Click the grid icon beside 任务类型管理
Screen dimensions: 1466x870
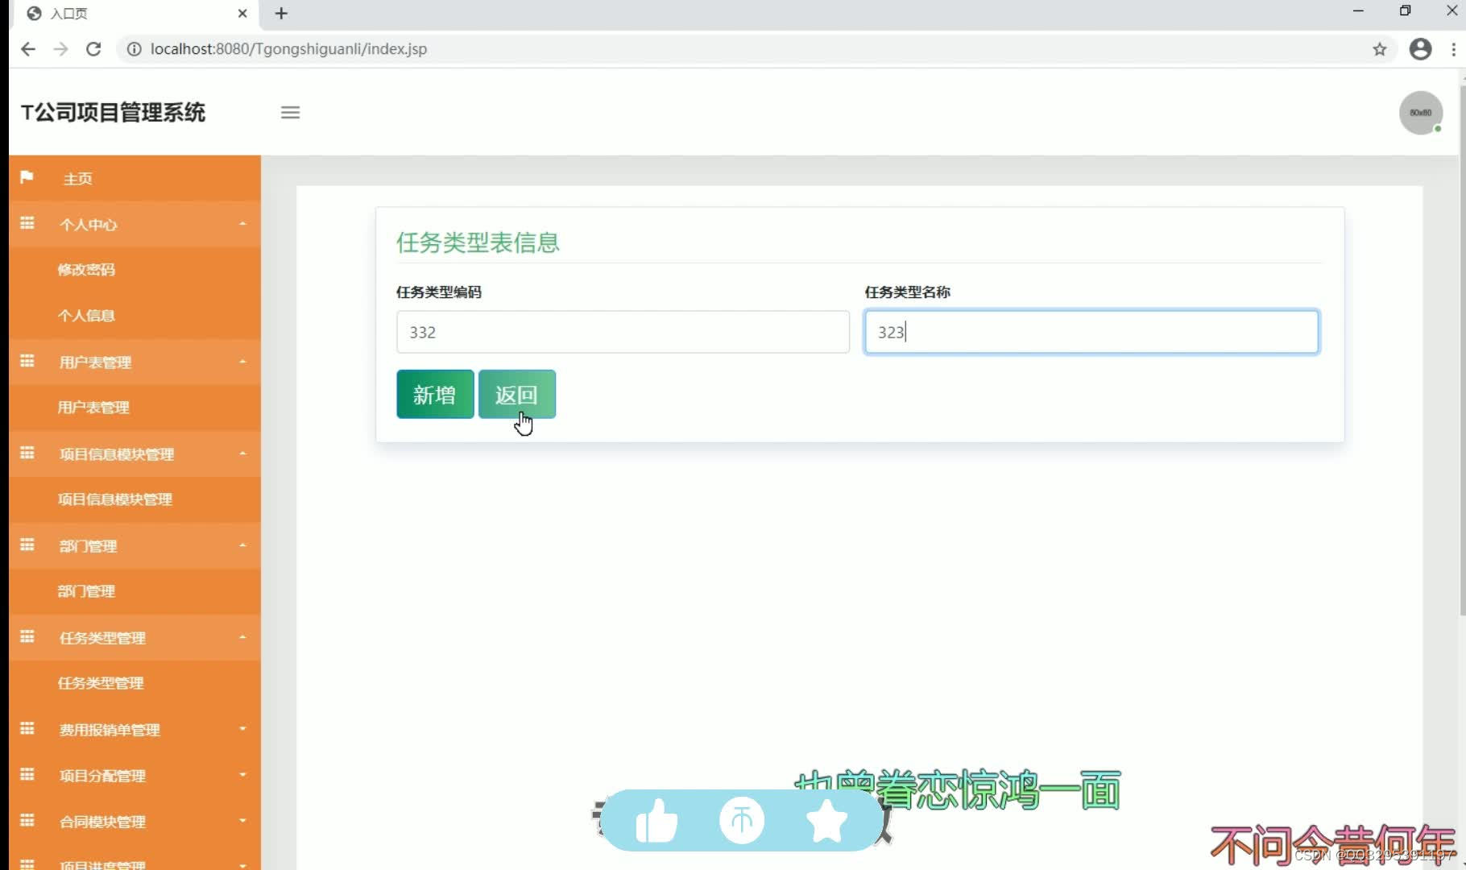tap(27, 636)
